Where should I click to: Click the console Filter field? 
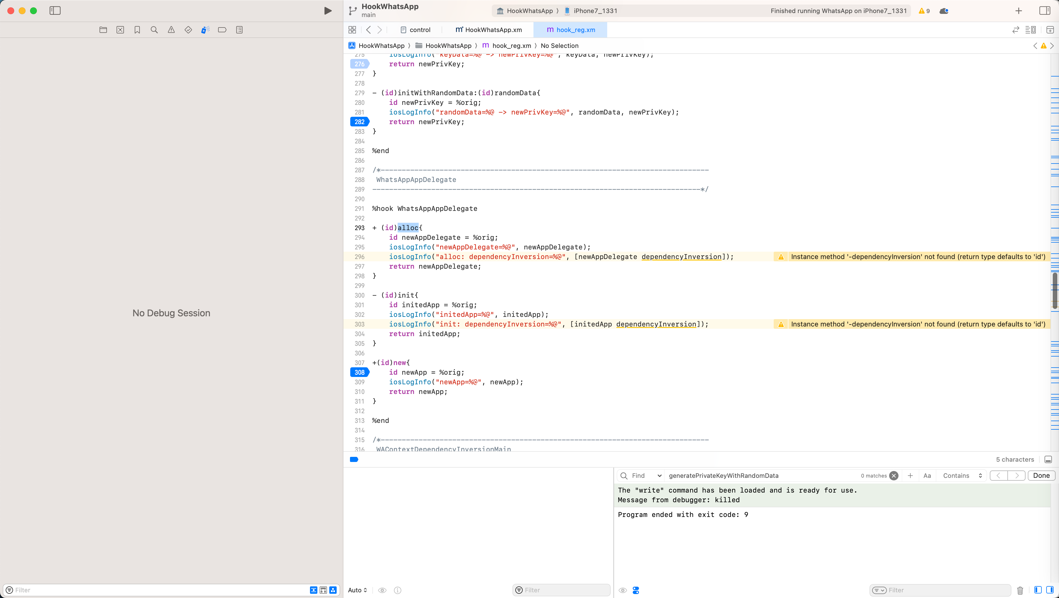tap(940, 590)
